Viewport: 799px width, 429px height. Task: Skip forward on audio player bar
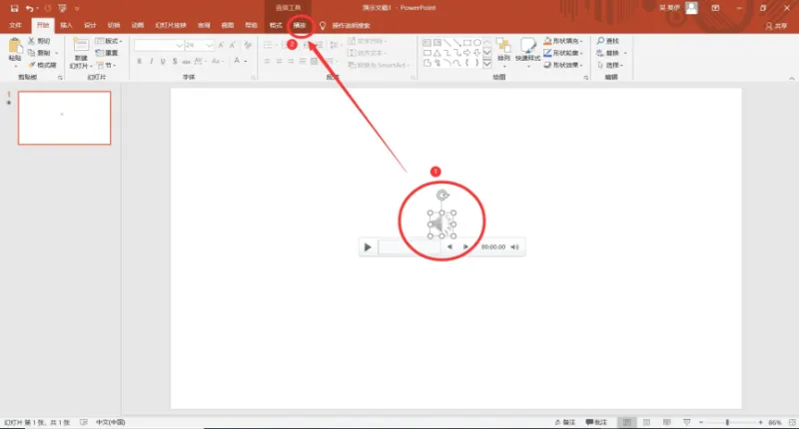click(x=465, y=247)
